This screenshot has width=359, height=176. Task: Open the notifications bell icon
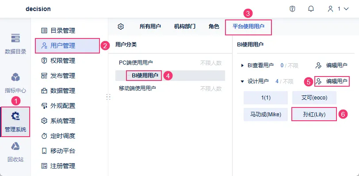click(x=311, y=9)
